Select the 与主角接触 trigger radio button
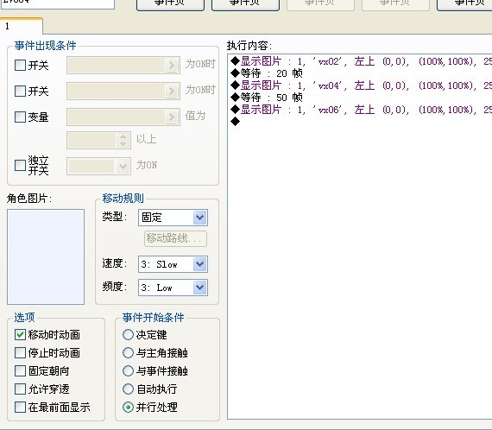Viewport: 492px width, 430px height. pyautogui.click(x=128, y=353)
